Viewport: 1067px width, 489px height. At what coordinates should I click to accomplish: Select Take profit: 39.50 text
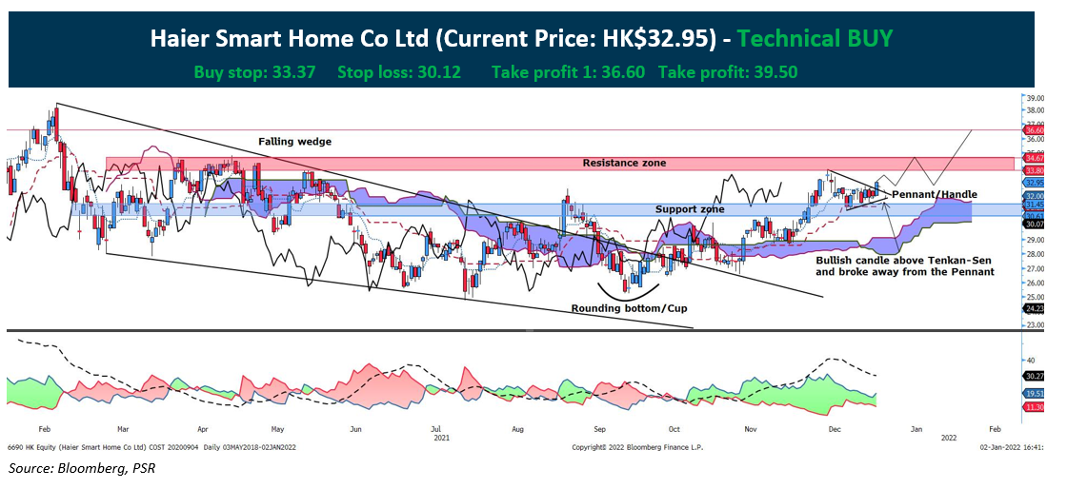(x=728, y=72)
